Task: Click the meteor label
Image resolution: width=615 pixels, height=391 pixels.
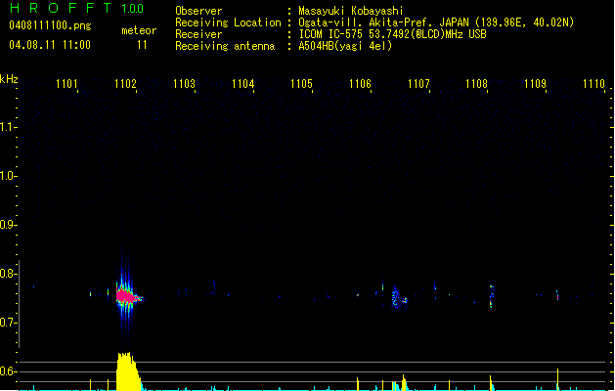Action: tap(139, 30)
